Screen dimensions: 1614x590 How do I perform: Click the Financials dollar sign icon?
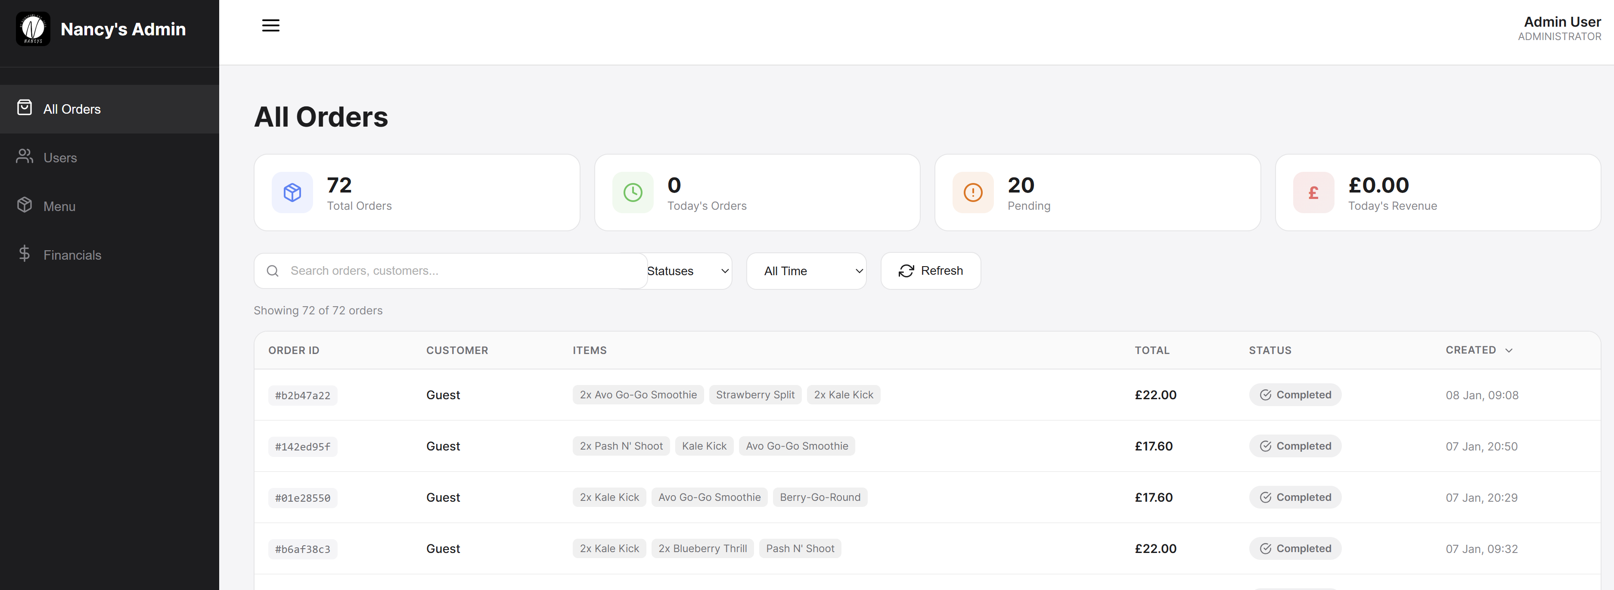pos(25,254)
